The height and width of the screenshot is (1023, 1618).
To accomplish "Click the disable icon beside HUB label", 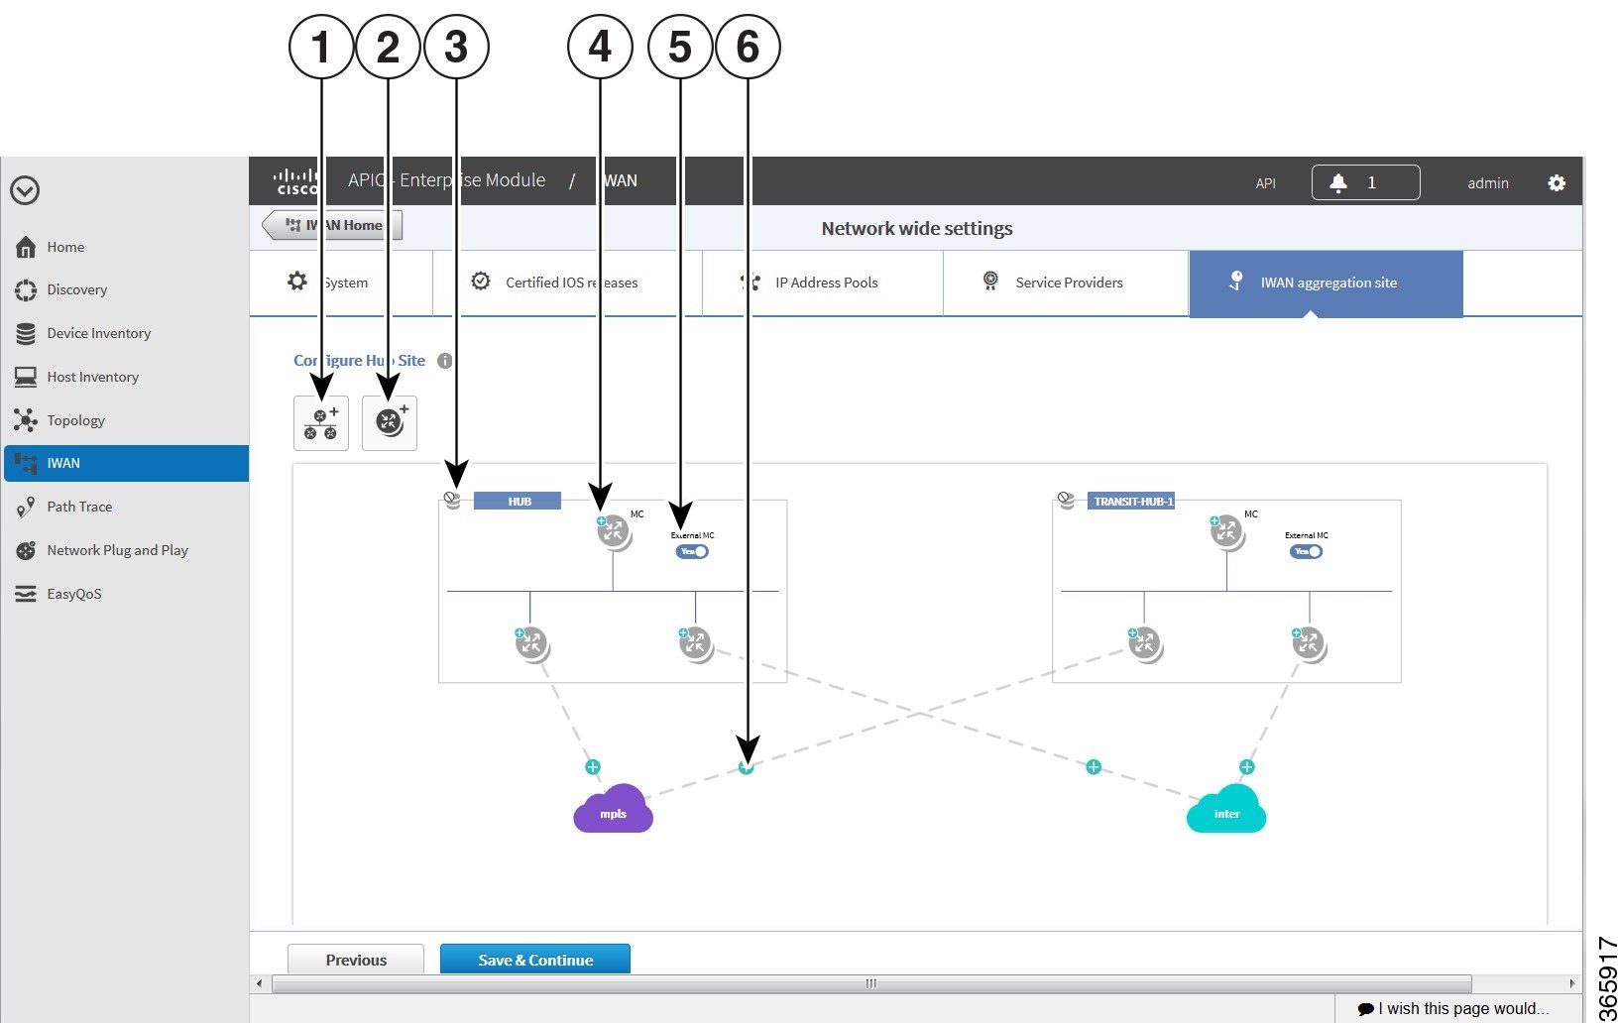I will coord(453,500).
